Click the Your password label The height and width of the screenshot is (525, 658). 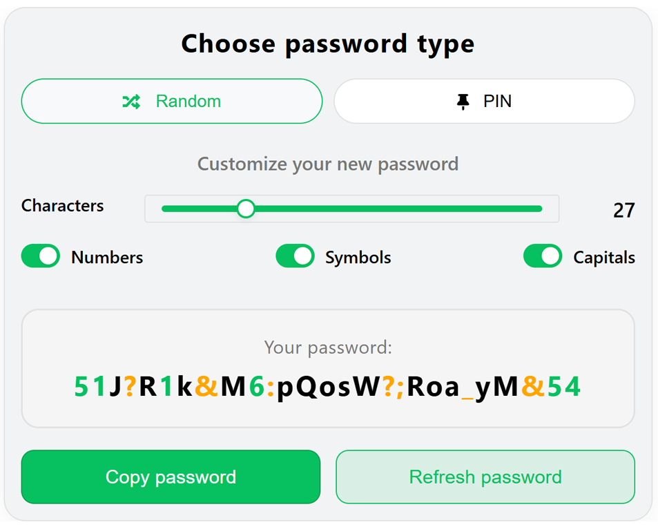328,347
